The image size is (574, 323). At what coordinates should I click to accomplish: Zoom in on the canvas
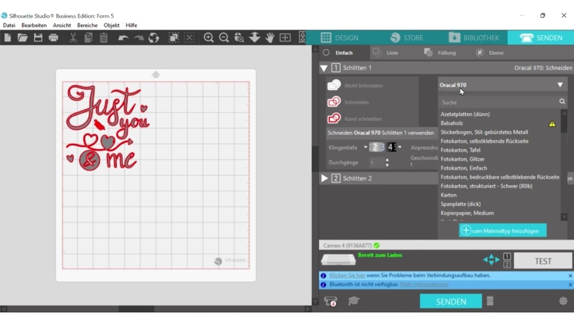coord(209,38)
